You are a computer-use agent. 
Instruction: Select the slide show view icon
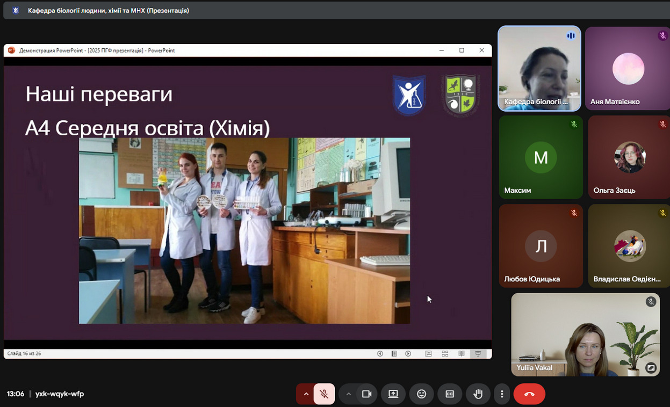tap(478, 354)
